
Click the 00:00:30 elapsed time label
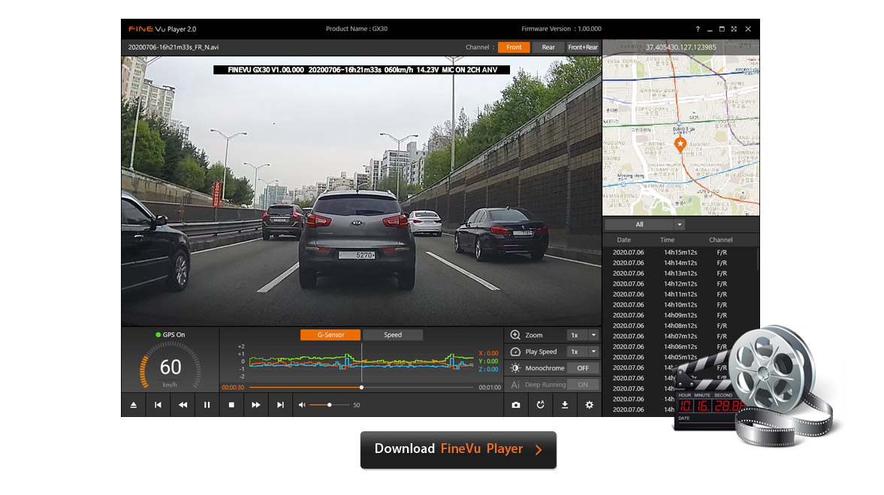point(233,388)
